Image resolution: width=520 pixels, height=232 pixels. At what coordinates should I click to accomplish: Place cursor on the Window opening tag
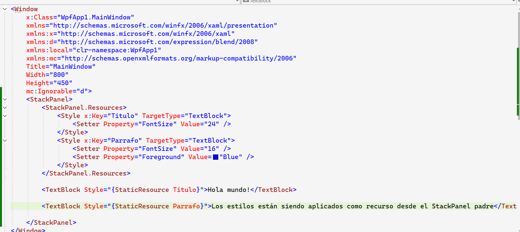click(x=26, y=9)
